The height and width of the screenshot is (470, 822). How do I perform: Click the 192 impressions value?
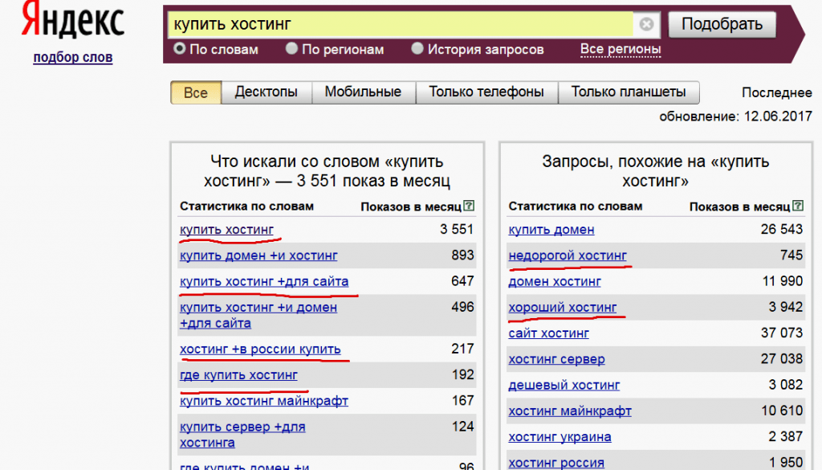462,374
